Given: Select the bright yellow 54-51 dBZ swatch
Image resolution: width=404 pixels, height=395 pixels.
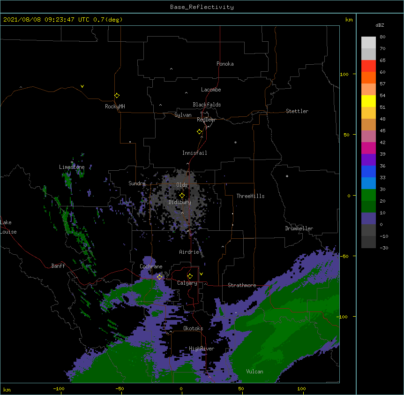Looking at the screenshot, I should pos(368,101).
